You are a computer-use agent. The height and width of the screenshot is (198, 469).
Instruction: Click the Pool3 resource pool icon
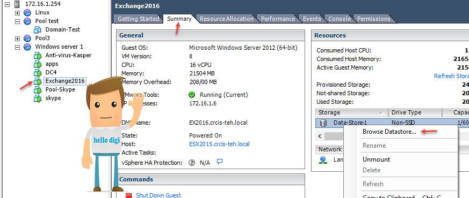click(27, 39)
